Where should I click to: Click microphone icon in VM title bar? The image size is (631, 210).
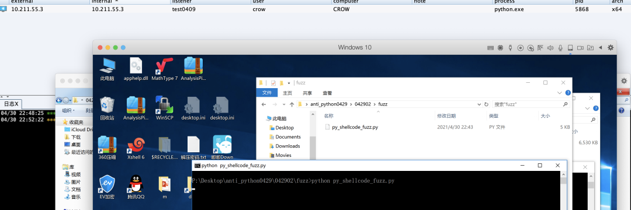pos(560,47)
